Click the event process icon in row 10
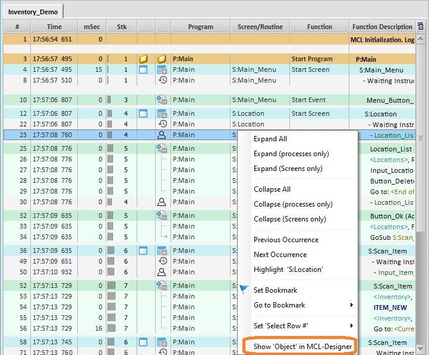The width and height of the screenshot is (429, 355). pos(162,100)
